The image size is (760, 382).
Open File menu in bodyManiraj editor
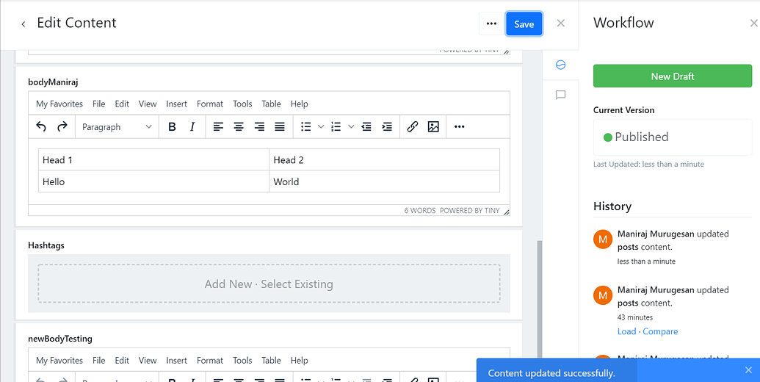click(98, 104)
